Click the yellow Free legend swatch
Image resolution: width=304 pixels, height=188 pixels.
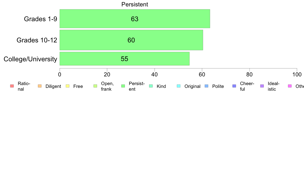click(68, 86)
